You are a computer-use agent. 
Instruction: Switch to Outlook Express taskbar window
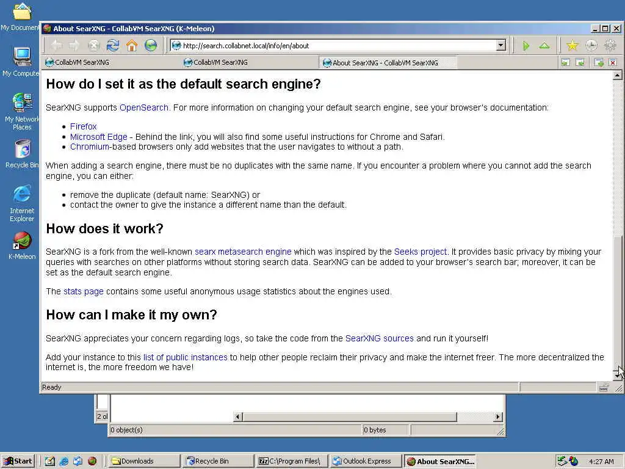coord(366,461)
